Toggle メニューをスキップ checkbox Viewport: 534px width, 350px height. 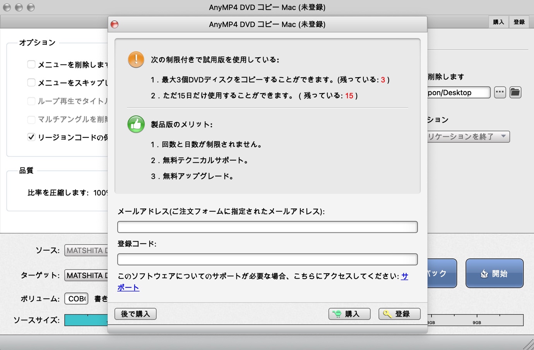pos(31,82)
